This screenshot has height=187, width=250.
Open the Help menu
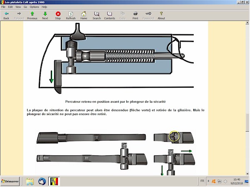(44, 7)
